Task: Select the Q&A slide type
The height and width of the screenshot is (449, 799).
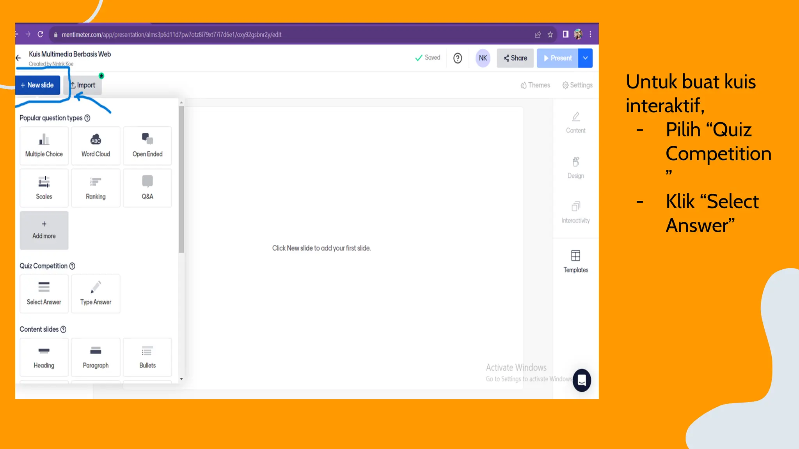Action: [x=147, y=188]
